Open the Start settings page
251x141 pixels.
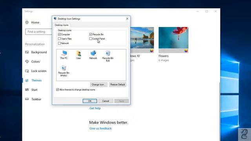pos(34,90)
